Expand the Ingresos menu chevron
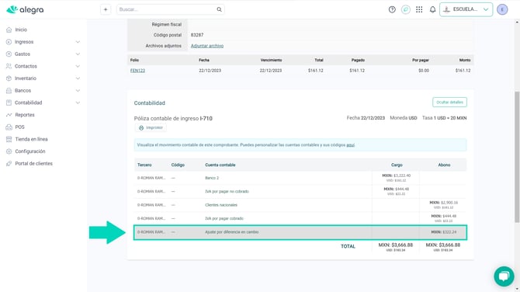 pos(78,42)
